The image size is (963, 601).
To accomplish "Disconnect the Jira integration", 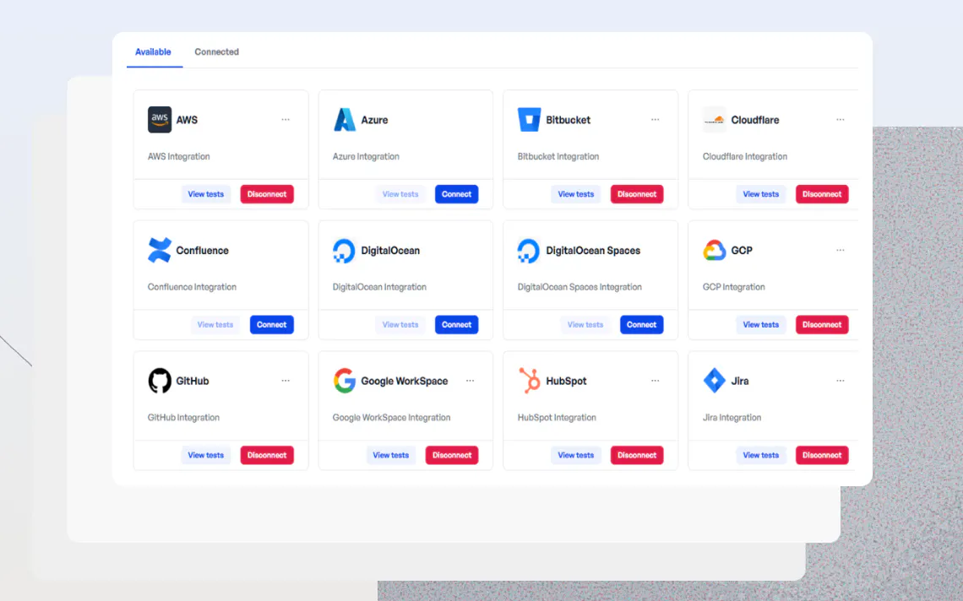I will click(x=822, y=456).
